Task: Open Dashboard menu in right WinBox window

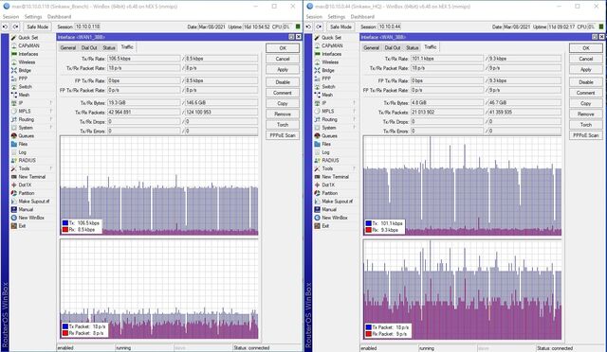Action: pyautogui.click(x=362, y=17)
